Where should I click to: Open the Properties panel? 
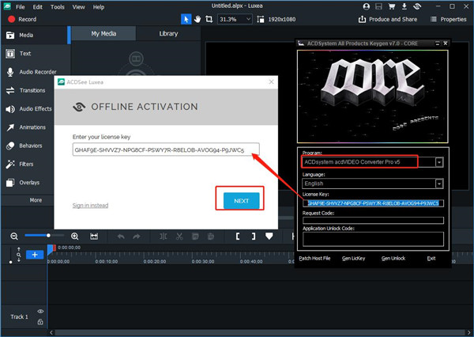[448, 19]
